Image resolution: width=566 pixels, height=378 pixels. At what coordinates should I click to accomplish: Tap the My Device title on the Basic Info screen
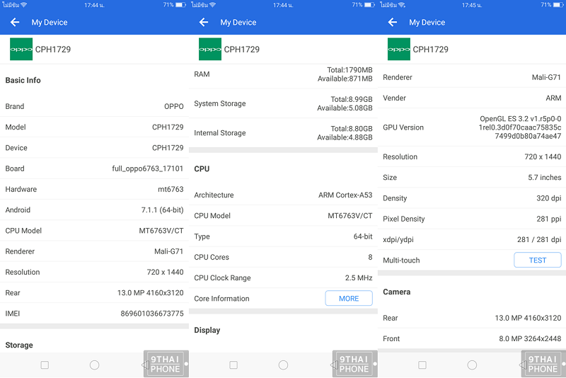50,23
